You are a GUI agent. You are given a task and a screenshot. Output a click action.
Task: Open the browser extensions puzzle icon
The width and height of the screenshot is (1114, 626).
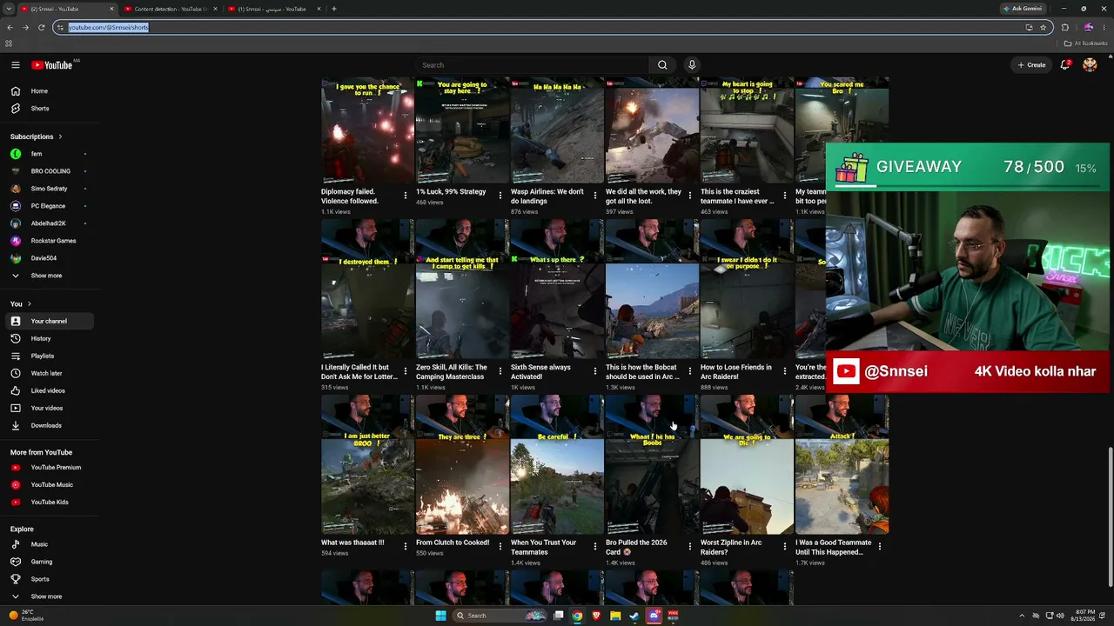pyautogui.click(x=1064, y=28)
